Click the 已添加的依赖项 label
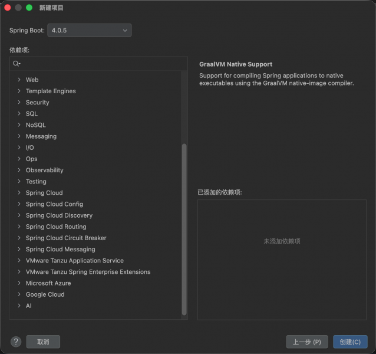The image size is (376, 354). pos(220,192)
